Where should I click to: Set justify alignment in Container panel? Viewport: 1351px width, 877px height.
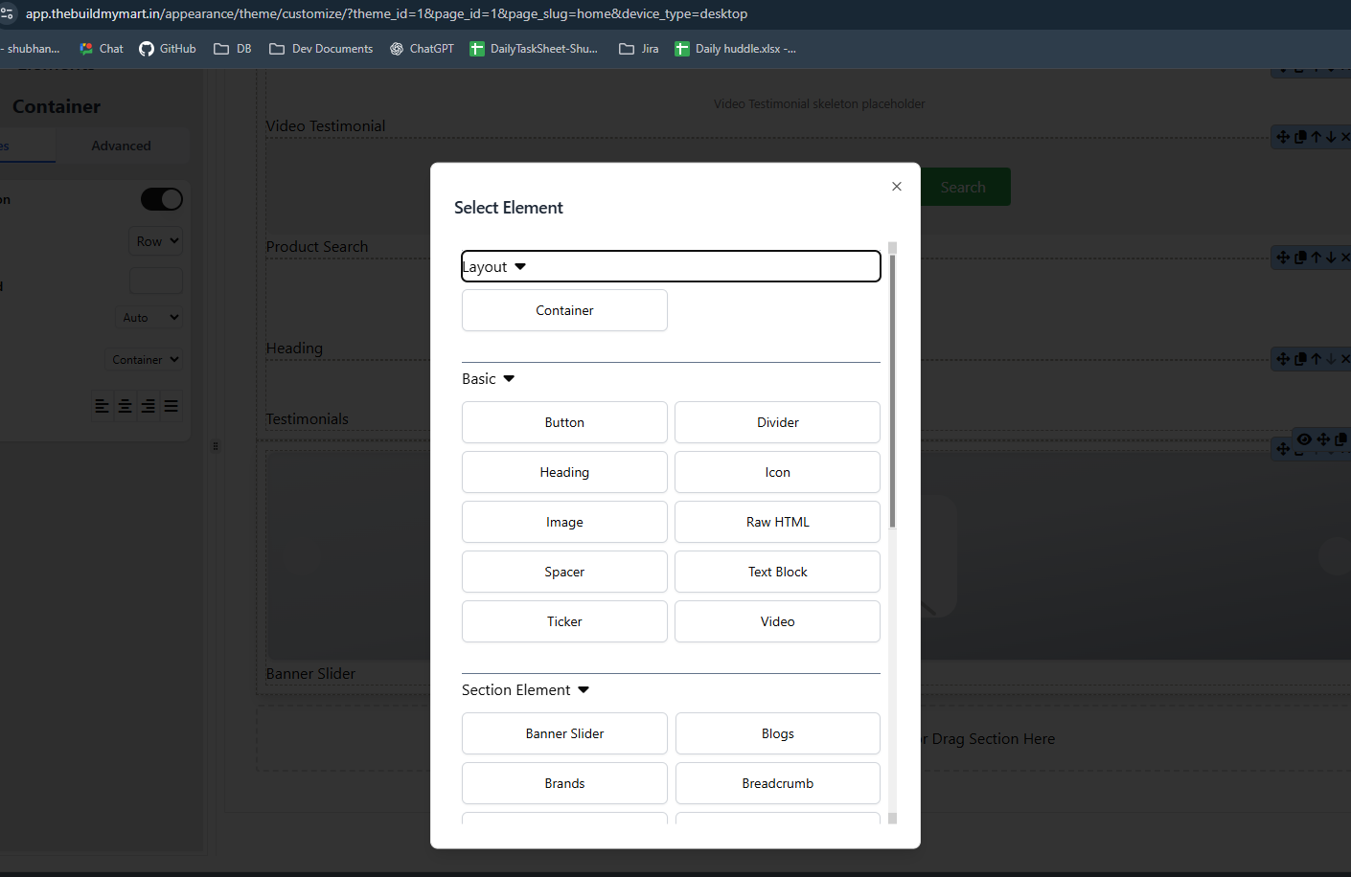171,406
